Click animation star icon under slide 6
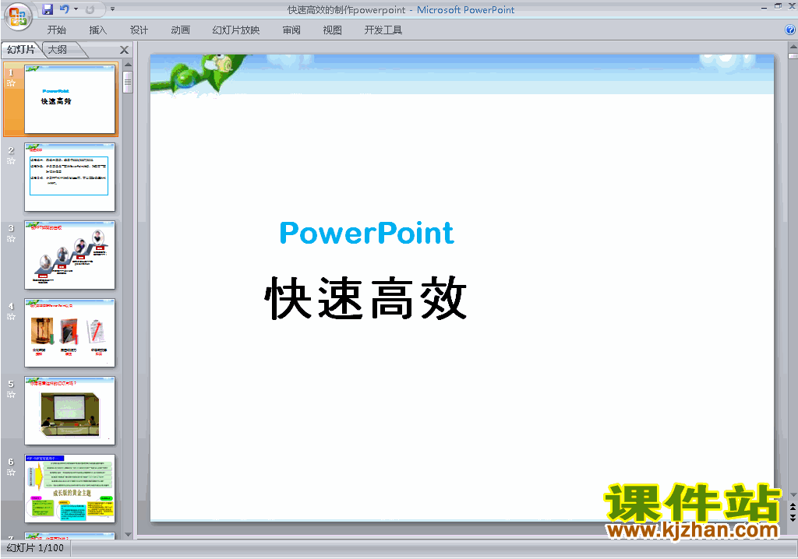798x559 pixels. coord(11,472)
